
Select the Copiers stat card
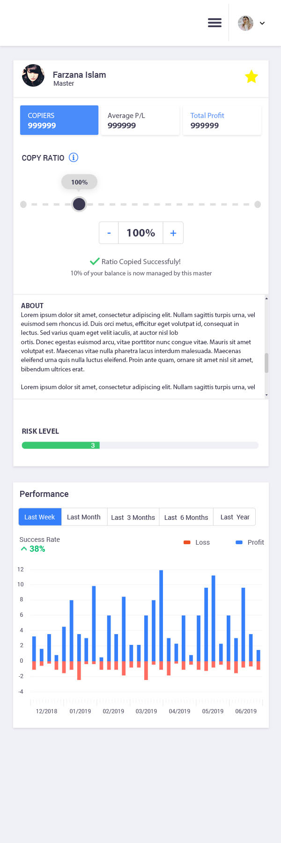coord(59,120)
